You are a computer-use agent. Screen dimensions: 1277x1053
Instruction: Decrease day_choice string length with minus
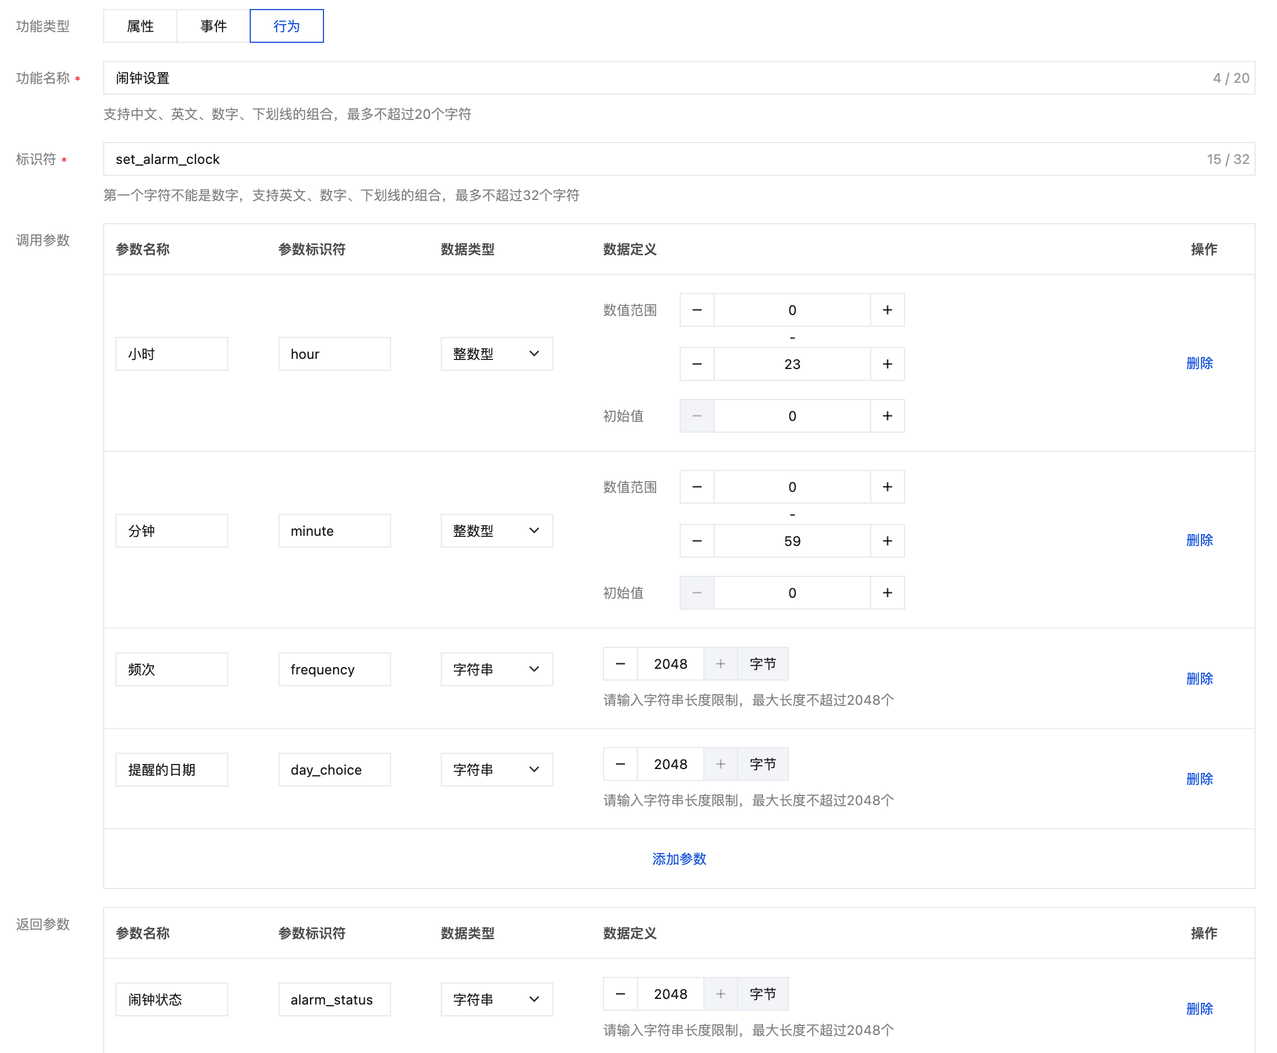620,765
